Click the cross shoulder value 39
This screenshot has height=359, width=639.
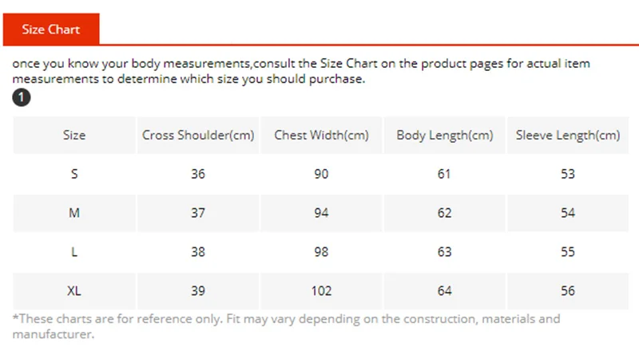[198, 291]
